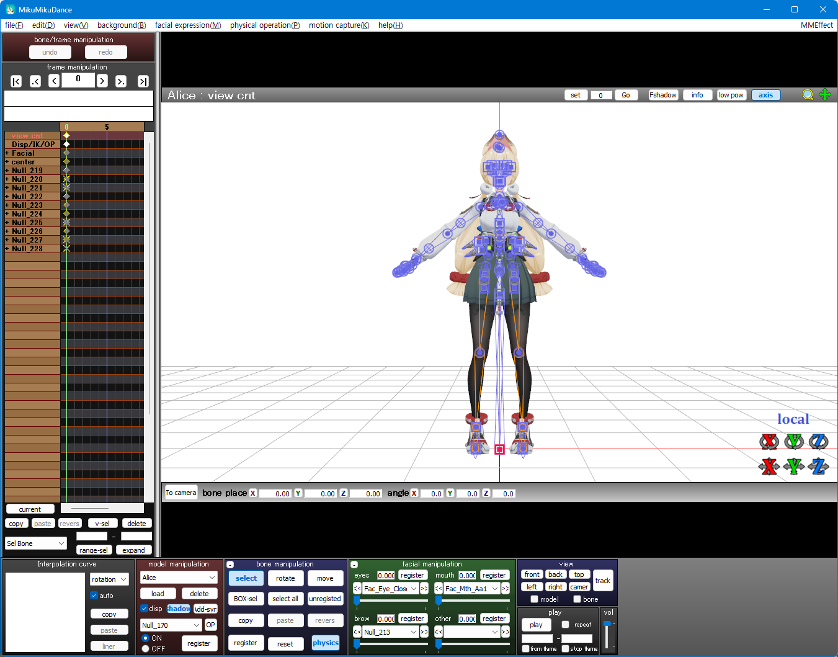Step back one frame arrow

tap(55, 81)
